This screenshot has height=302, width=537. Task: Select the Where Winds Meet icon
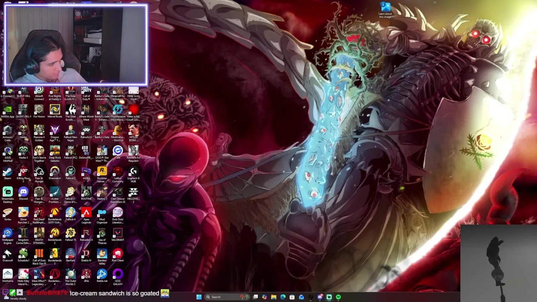pos(86,113)
